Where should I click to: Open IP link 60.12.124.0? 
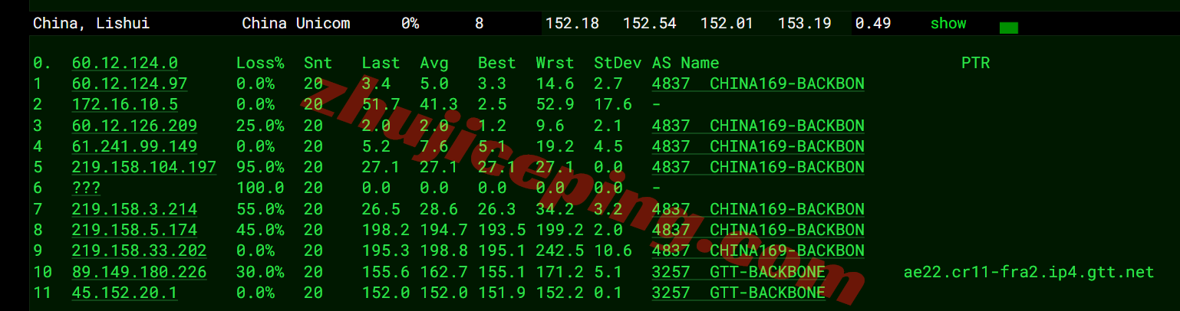125,63
